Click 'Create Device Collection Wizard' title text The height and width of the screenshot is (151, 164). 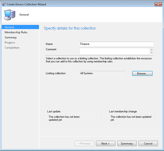point(26,4)
